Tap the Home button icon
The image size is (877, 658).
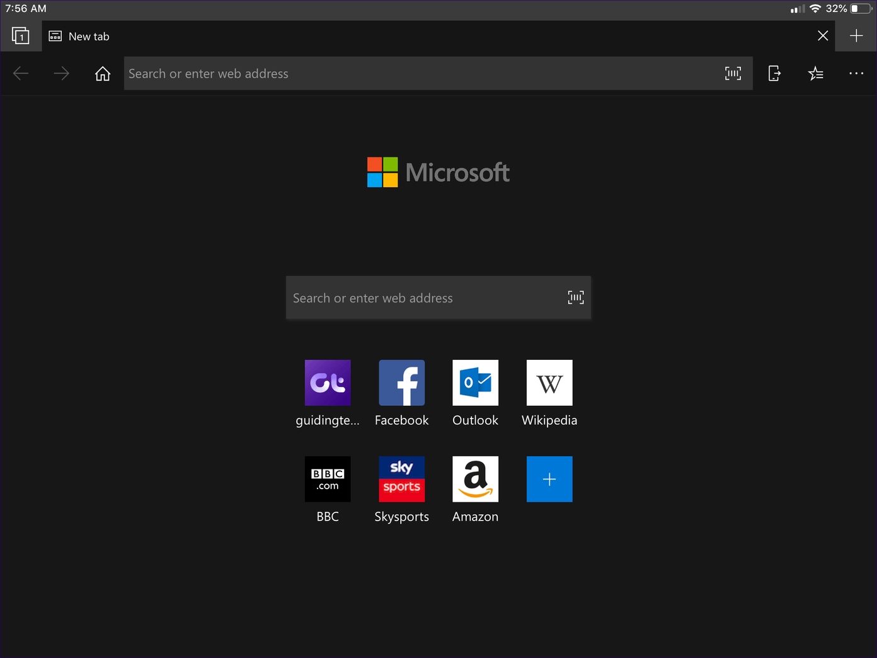point(103,74)
